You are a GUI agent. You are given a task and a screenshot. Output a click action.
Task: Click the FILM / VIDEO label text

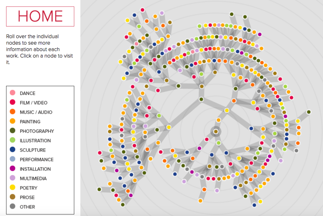click(x=34, y=103)
